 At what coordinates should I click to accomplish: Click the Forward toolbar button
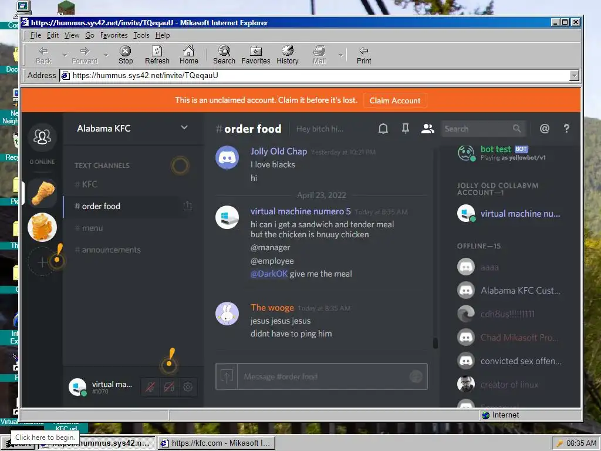[85, 55]
